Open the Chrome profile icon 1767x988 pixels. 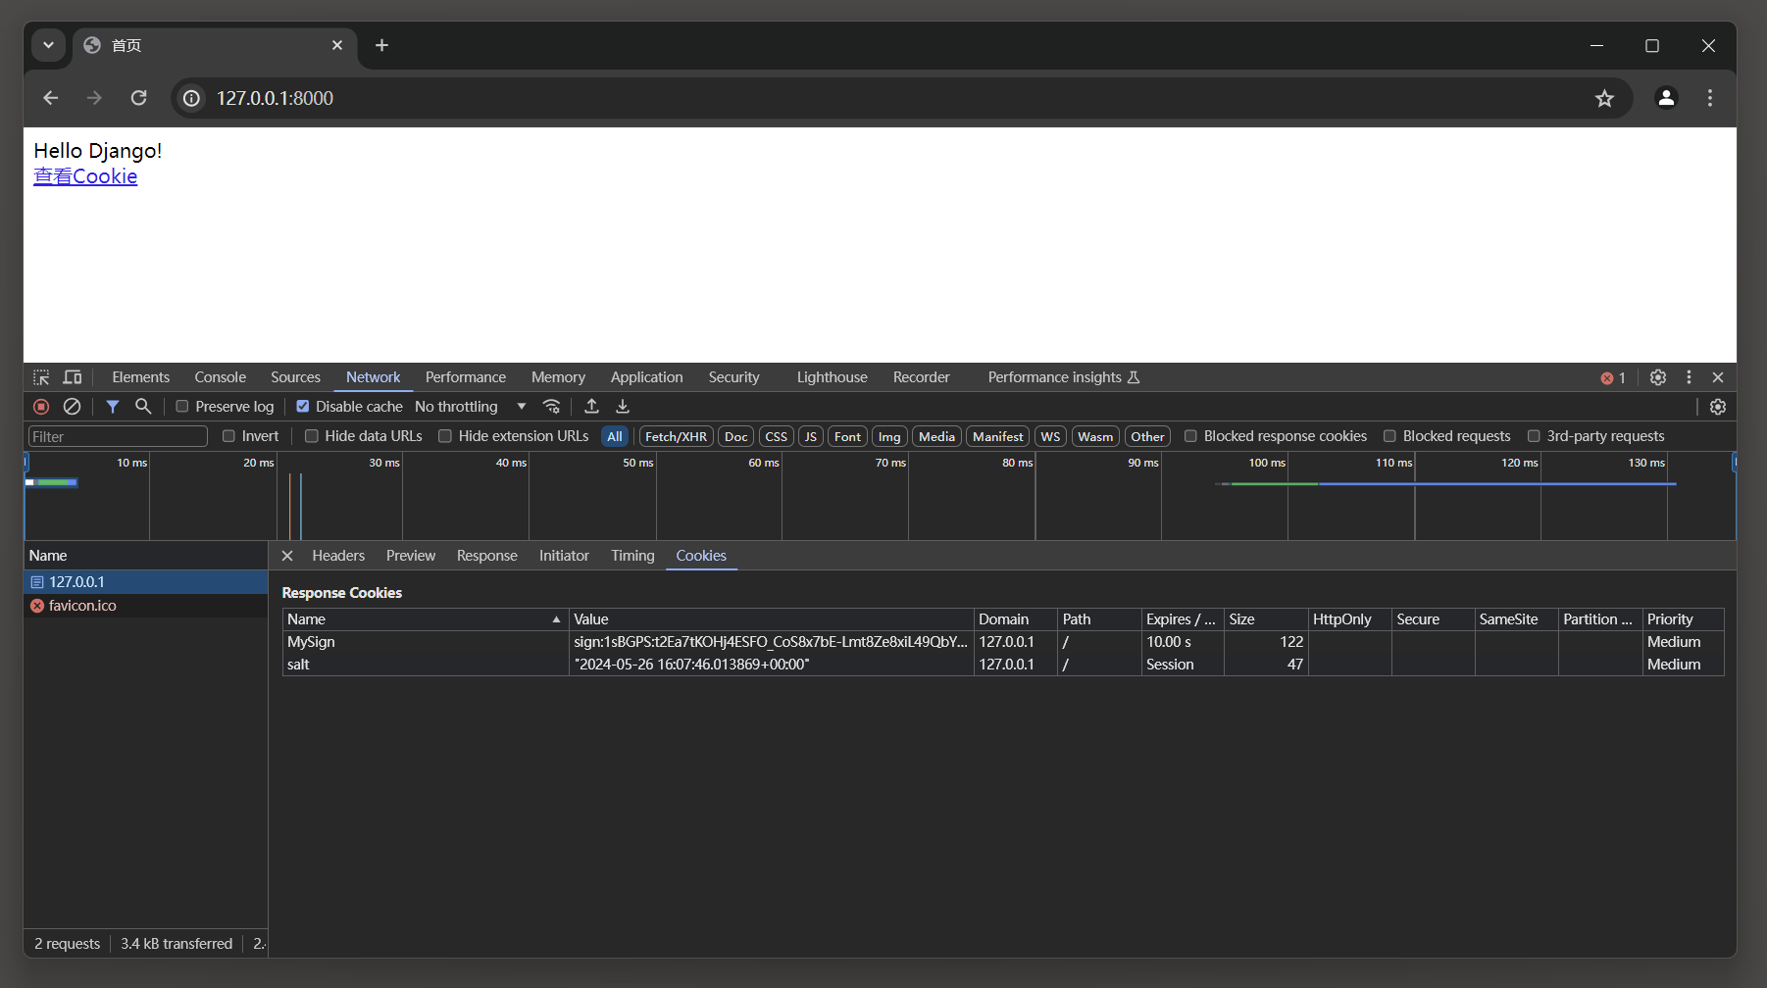pos(1666,98)
